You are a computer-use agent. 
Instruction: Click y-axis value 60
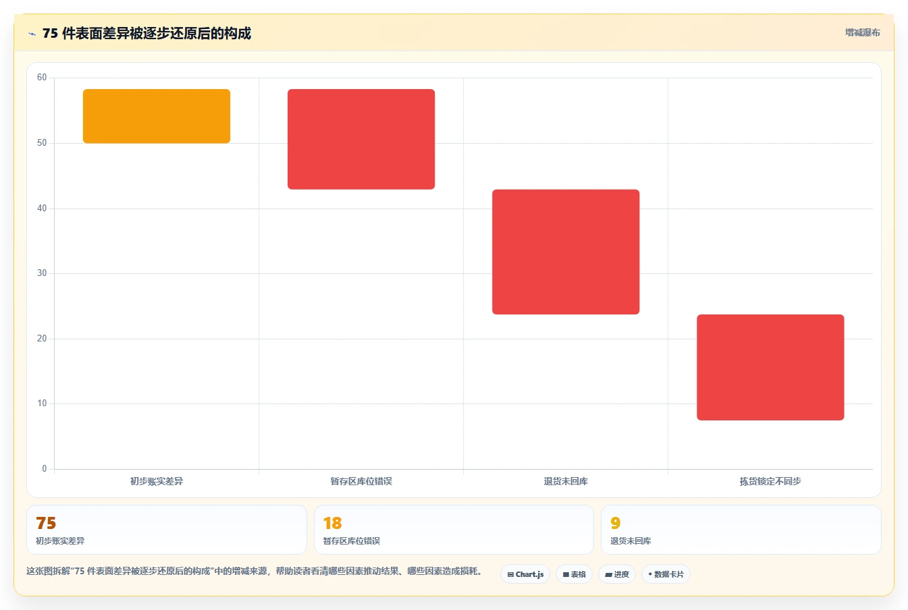[x=42, y=78]
